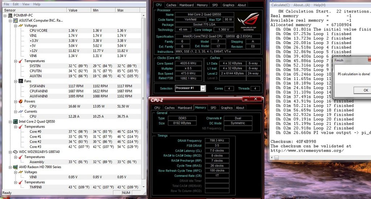This screenshot has width=371, height=199.
Task: Collapse the WDC WD2502ABYS drive node
Action: (x=10, y=152)
